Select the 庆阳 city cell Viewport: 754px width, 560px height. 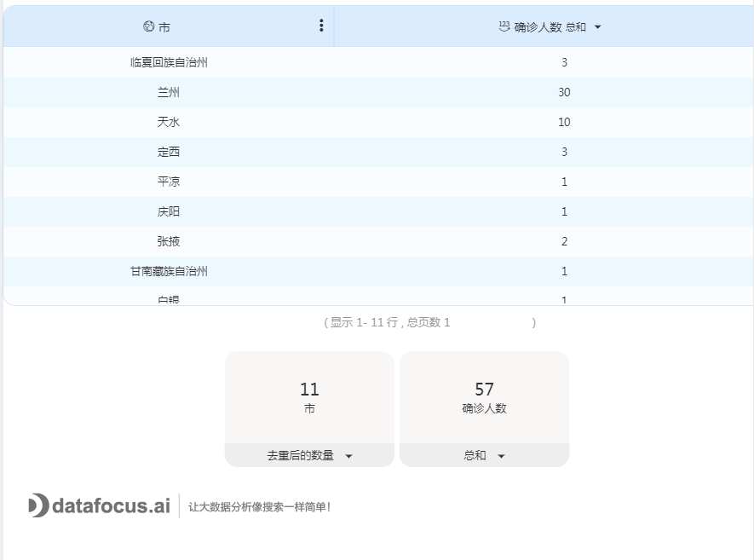169,211
